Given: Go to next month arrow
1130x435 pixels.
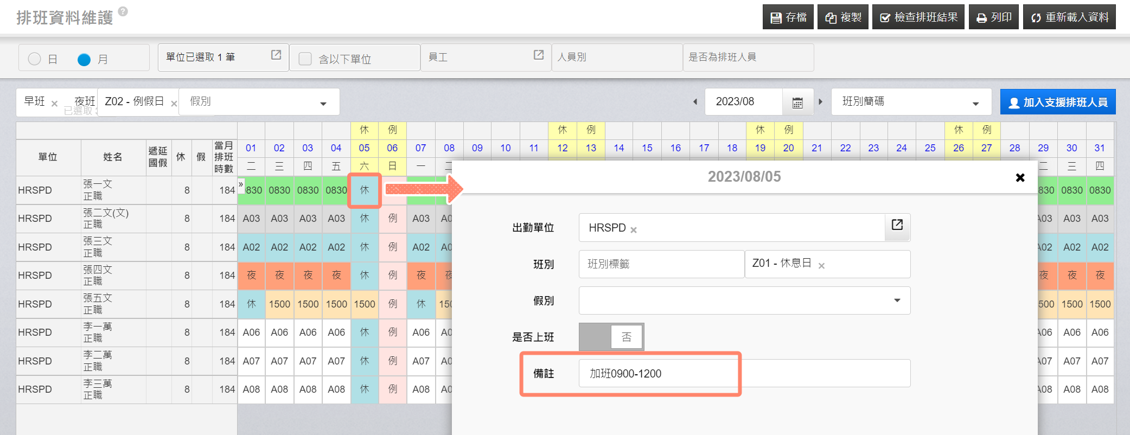Looking at the screenshot, I should pos(820,102).
